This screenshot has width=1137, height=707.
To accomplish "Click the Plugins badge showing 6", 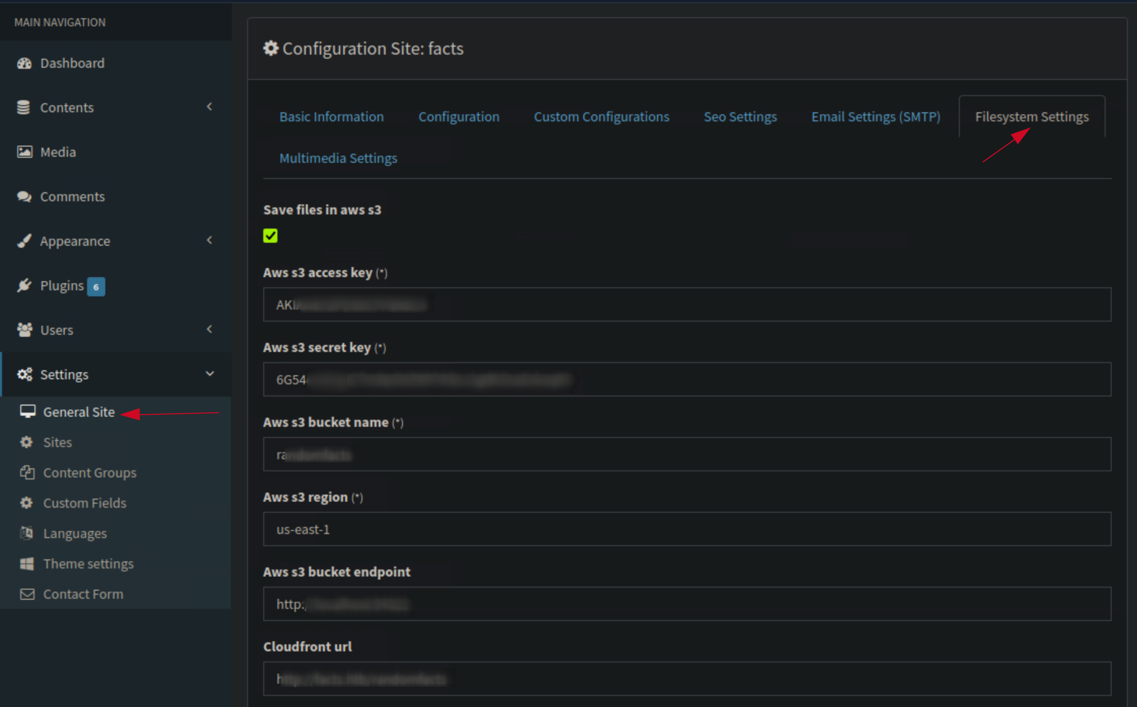I will click(x=96, y=287).
